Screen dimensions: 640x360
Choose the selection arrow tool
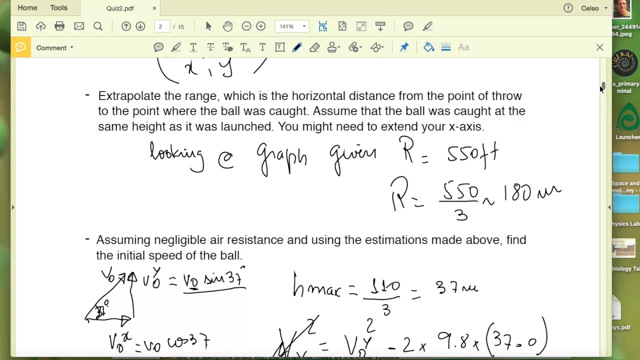coord(208,26)
